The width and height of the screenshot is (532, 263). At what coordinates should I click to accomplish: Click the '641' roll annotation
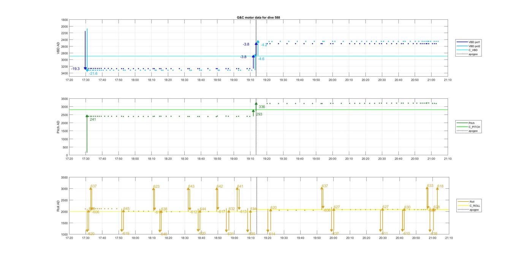click(240, 186)
